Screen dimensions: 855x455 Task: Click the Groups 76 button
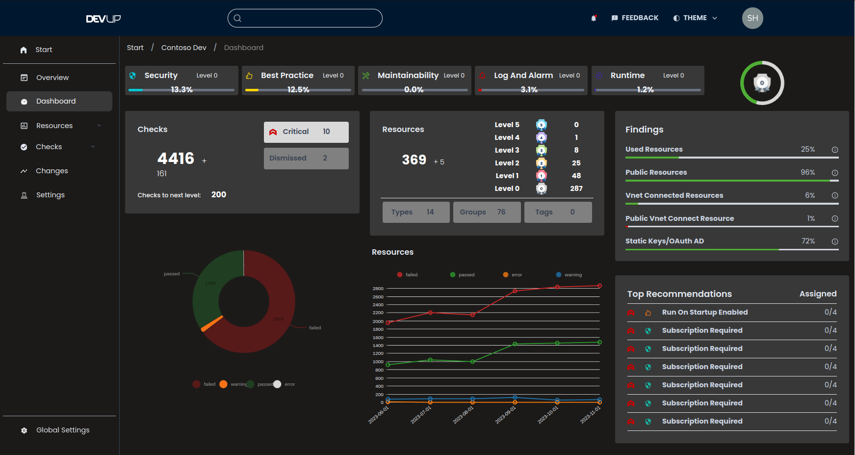487,212
